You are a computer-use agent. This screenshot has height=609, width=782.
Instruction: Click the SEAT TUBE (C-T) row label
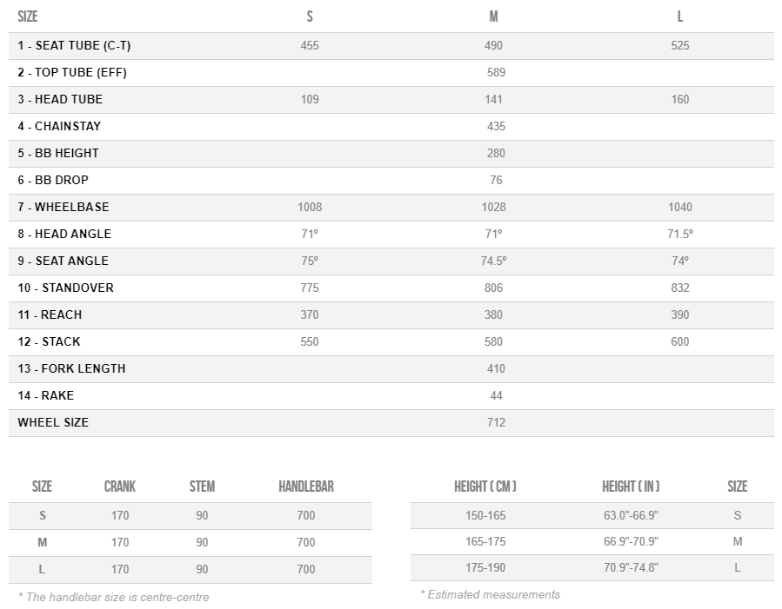point(74,45)
